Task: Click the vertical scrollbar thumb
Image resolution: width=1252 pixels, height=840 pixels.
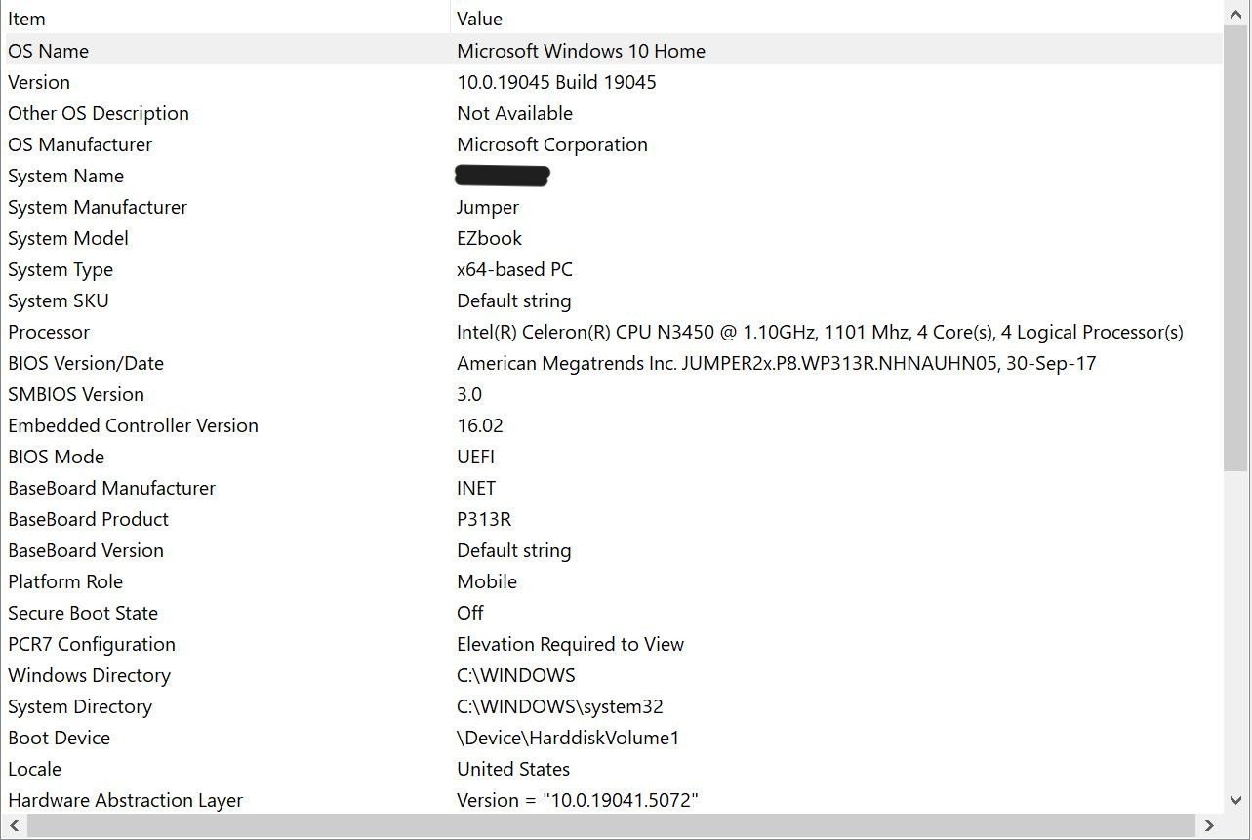Action: 1236,249
